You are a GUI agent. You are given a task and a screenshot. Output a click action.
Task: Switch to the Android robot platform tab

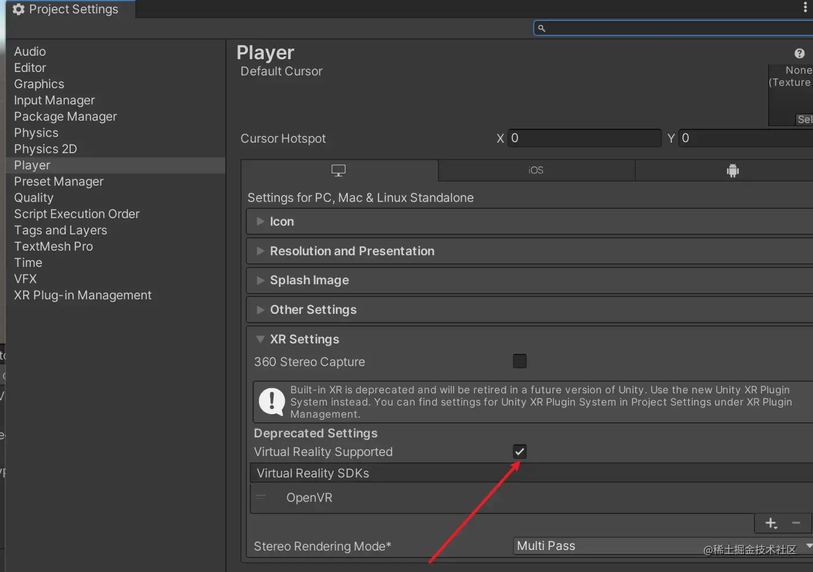pyautogui.click(x=733, y=171)
